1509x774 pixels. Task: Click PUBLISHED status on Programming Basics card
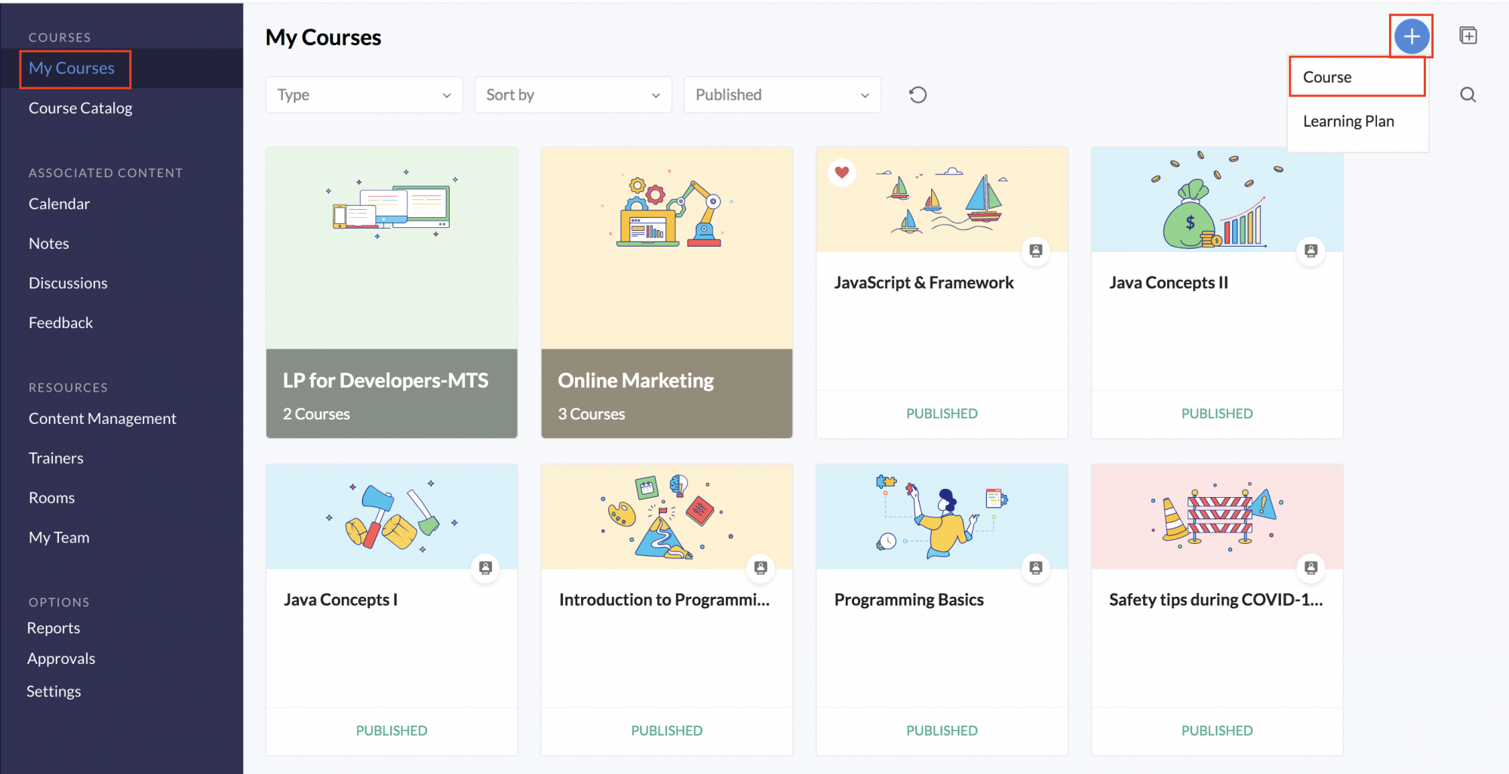(942, 730)
